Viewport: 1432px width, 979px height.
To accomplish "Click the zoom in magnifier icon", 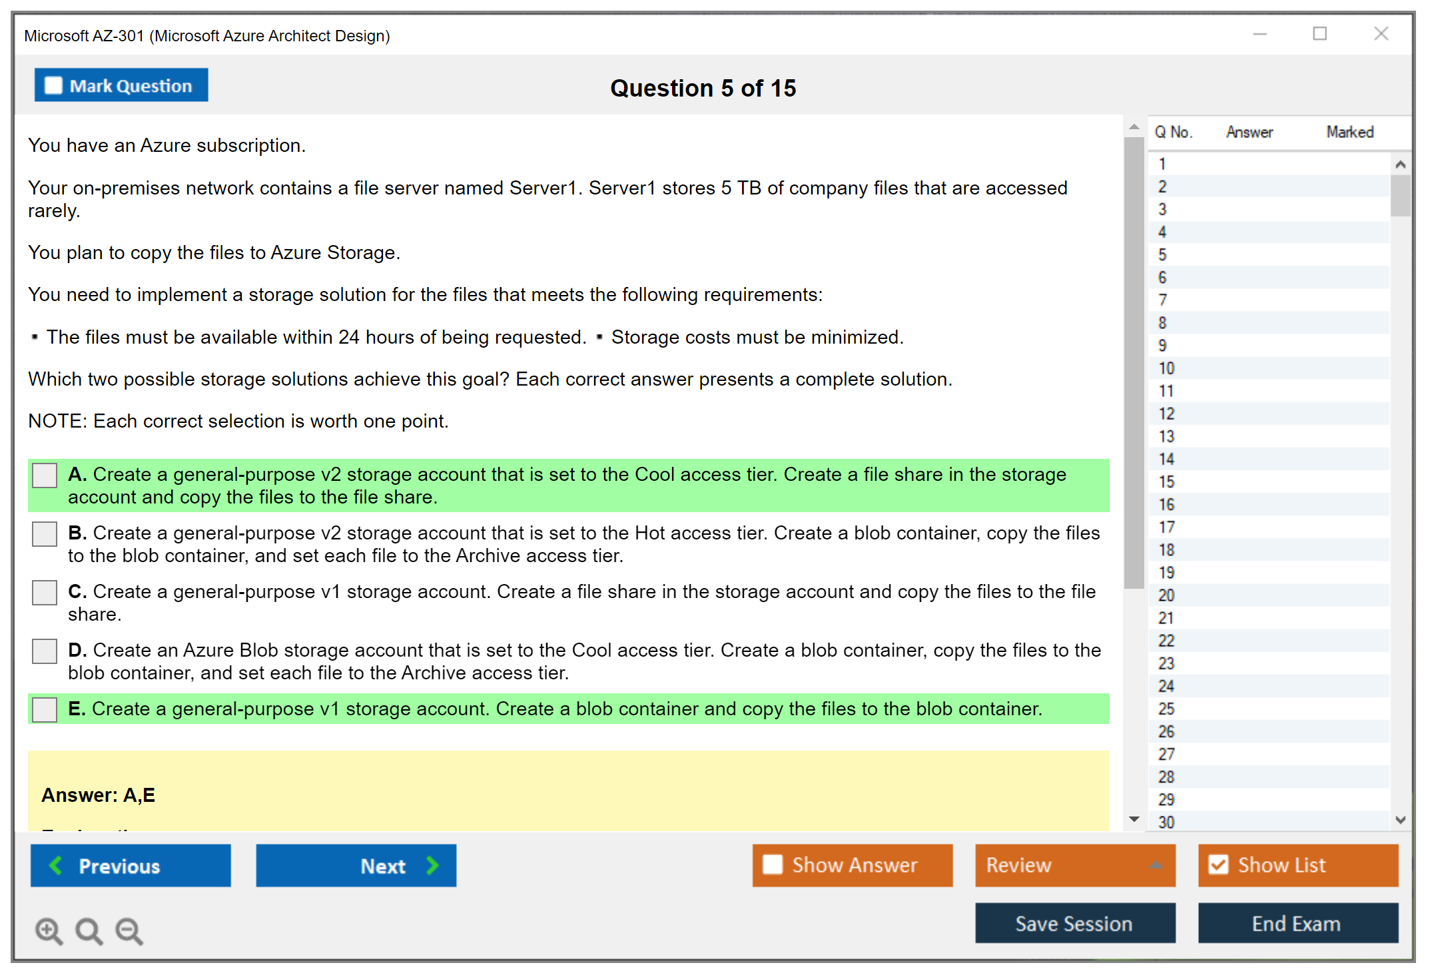I will (x=48, y=930).
